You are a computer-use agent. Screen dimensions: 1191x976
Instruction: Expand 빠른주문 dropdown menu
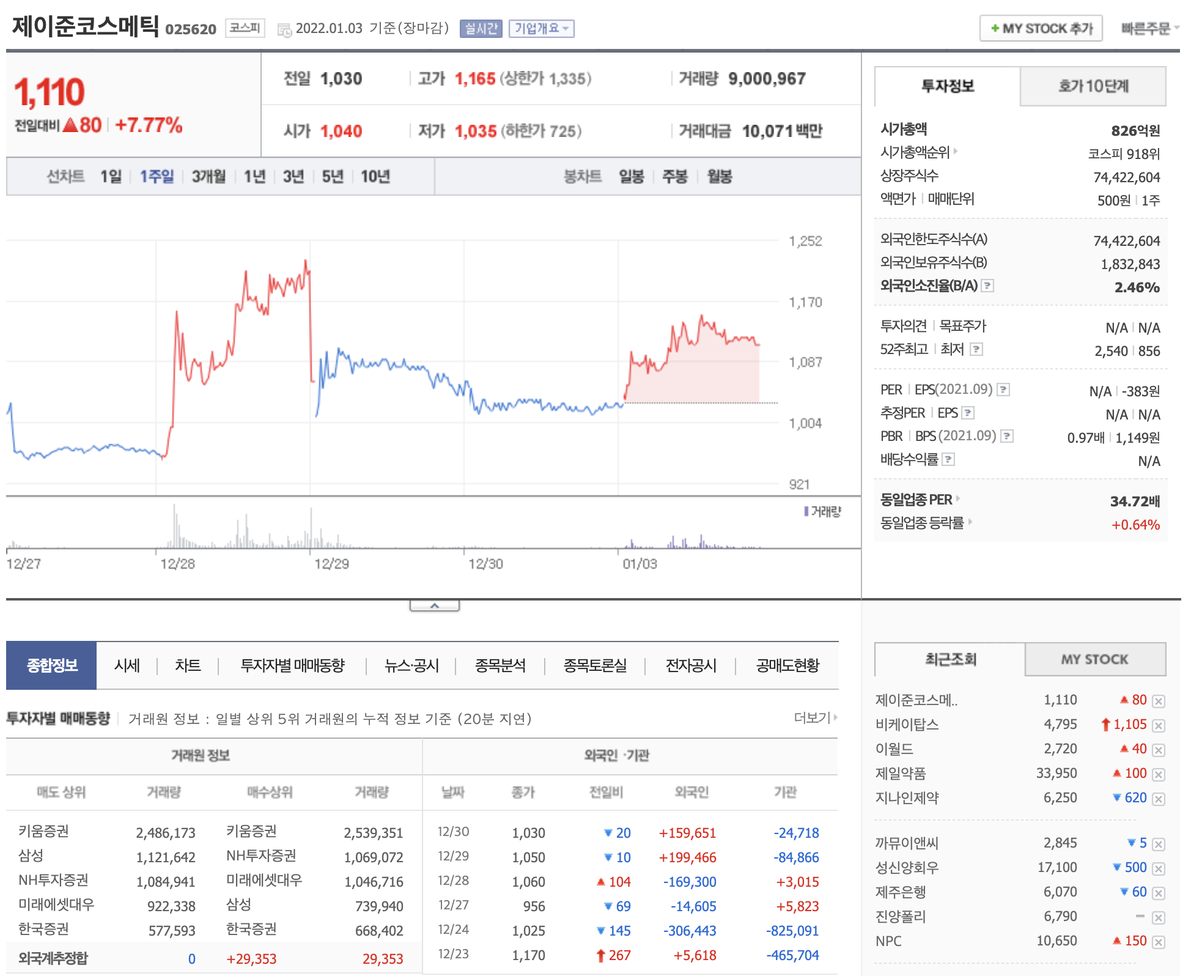(1149, 29)
